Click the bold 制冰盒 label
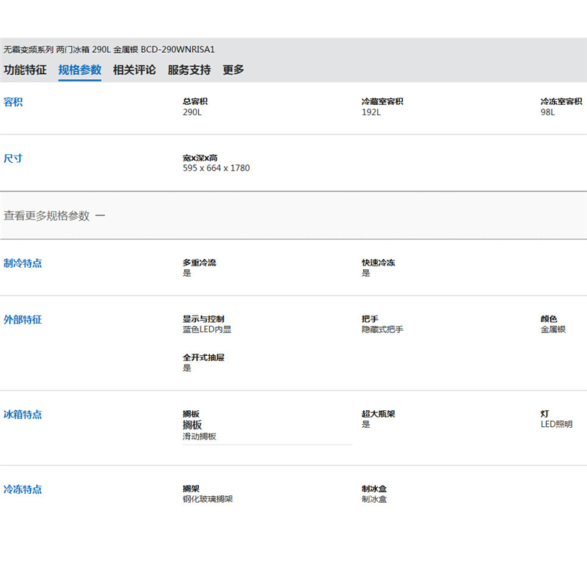The width and height of the screenshot is (587, 587). click(x=374, y=489)
